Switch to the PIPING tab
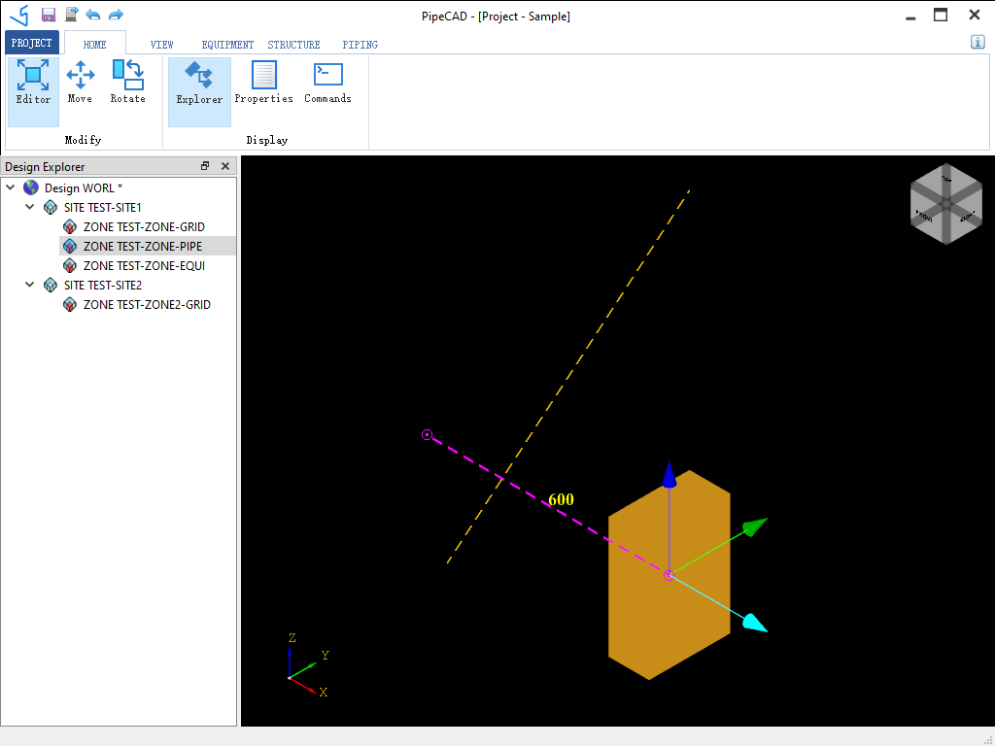This screenshot has width=995, height=746. 360,45
